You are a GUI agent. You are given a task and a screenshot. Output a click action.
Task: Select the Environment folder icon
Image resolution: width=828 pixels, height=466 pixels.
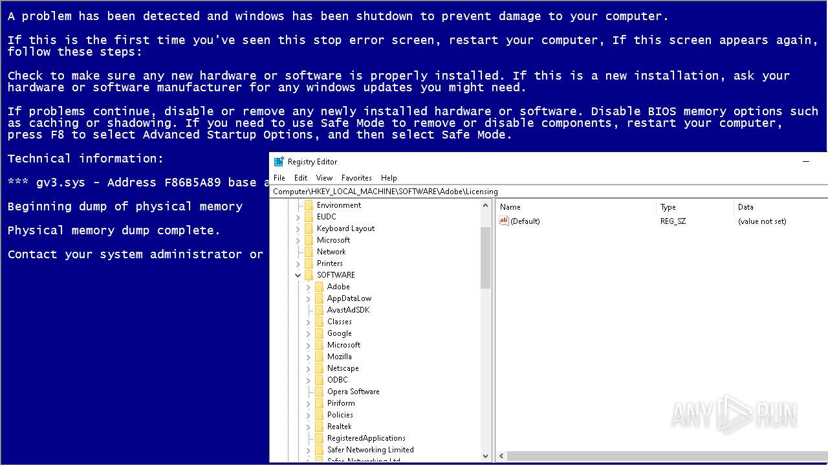click(x=309, y=205)
